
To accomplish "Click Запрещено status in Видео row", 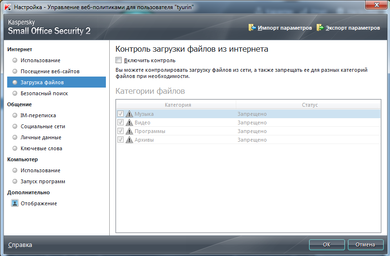I will (x=252, y=122).
